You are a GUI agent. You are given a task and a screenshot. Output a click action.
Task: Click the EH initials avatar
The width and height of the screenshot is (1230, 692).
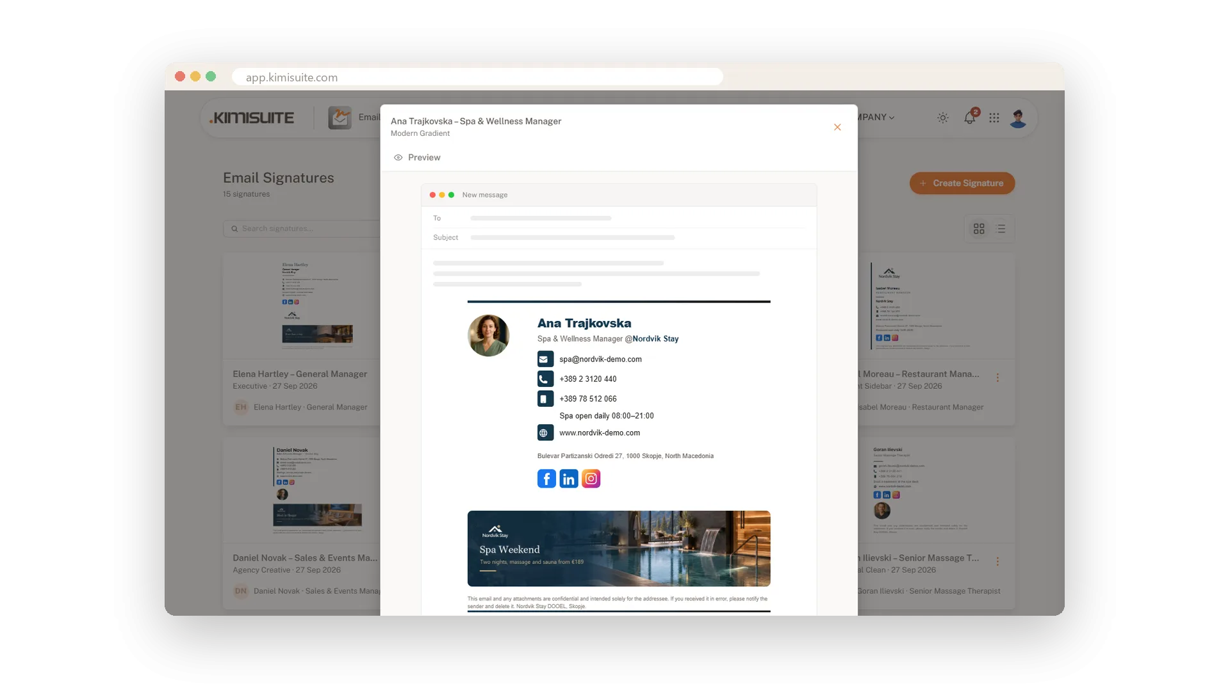click(x=241, y=407)
